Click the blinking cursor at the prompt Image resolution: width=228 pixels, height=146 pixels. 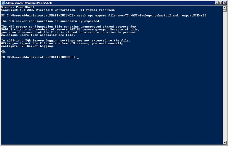click(78, 58)
